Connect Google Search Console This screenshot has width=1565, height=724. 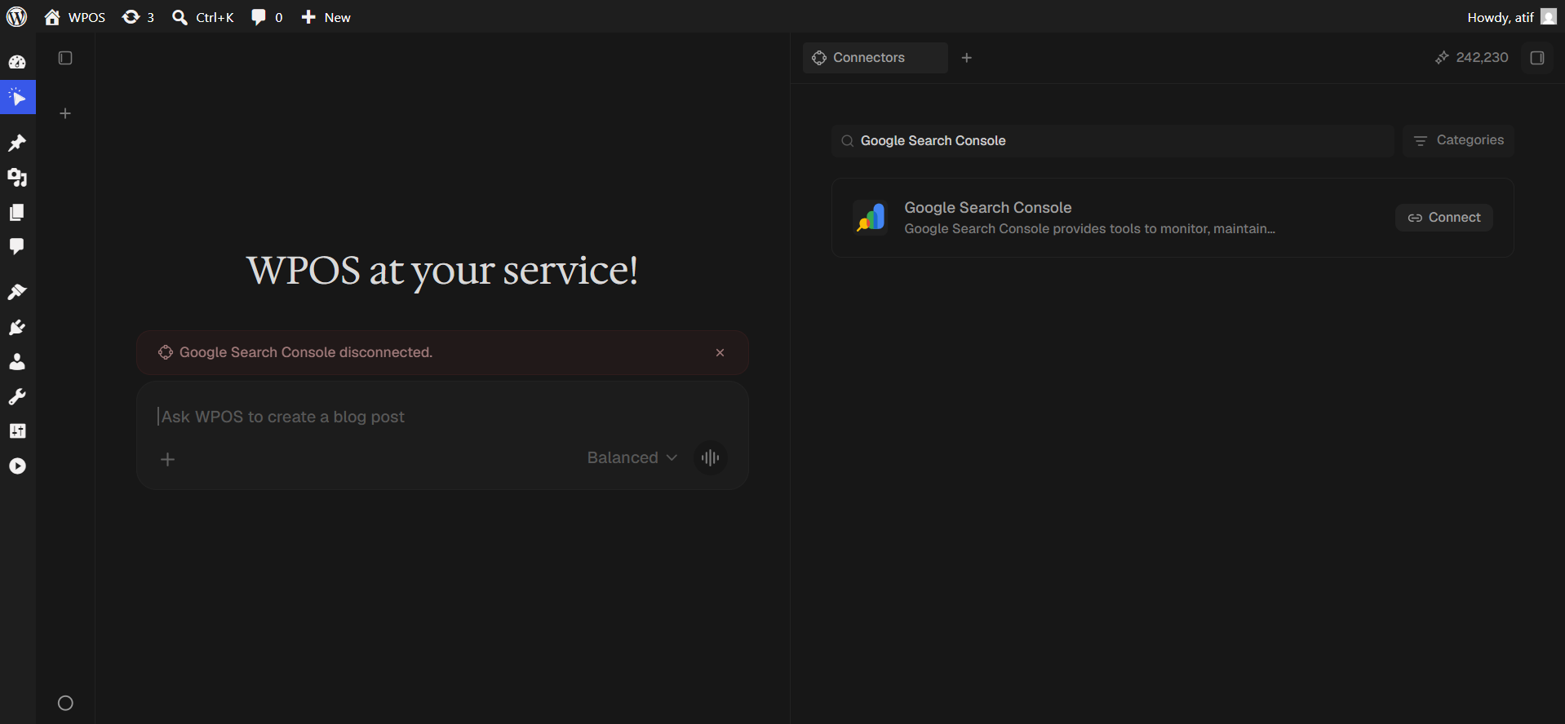1444,218
